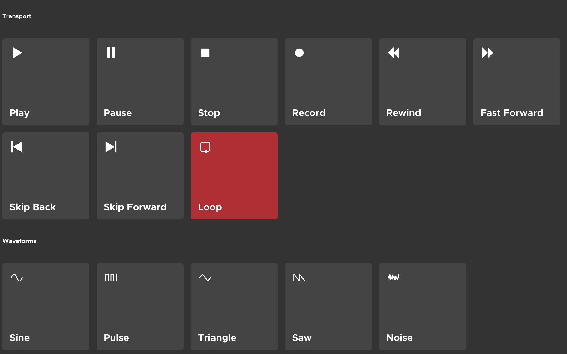Image resolution: width=567 pixels, height=354 pixels.
Task: Click the Rewind double-arrow icon
Action: 394,53
